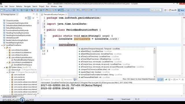Choose format(DateTimeFormatter formatter) proposal
The width and height of the screenshot is (185, 104).
coord(100,75)
